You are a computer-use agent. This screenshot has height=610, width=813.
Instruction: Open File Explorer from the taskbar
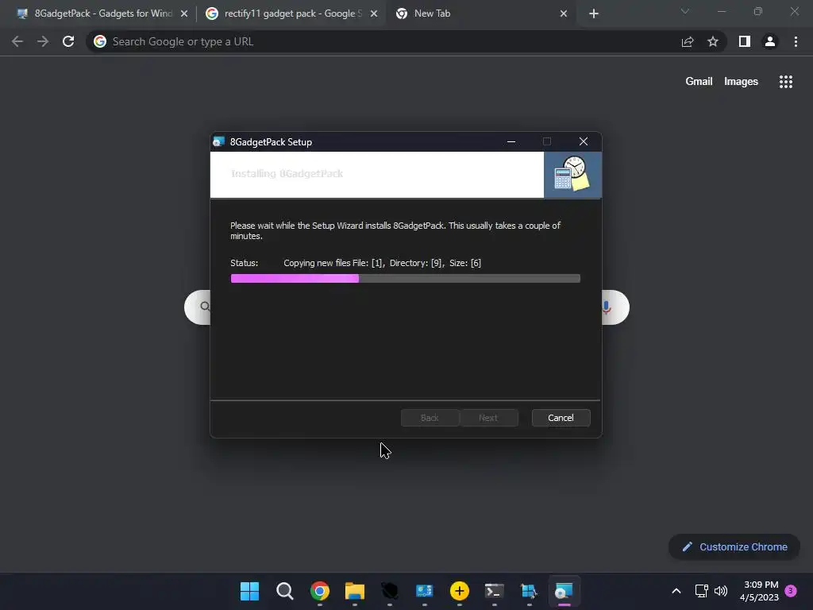[x=355, y=591]
